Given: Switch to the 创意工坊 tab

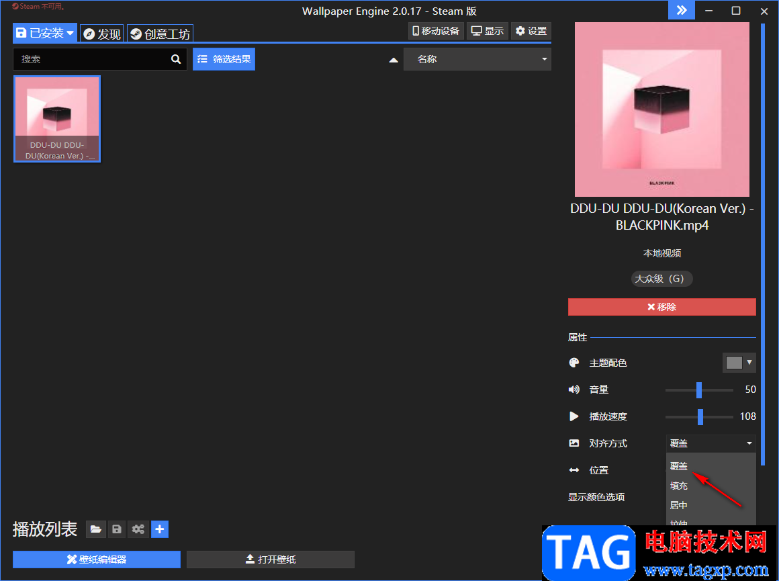Looking at the screenshot, I should (x=160, y=34).
